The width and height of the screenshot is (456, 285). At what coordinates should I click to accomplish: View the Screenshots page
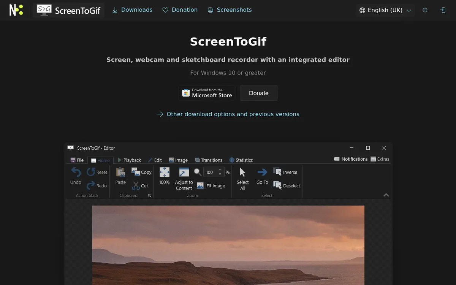coord(230,10)
